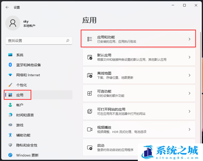This screenshot has width=203, height=161.
Task: Click the 隐私和安全性 shield icon
Action: [x=10, y=145]
